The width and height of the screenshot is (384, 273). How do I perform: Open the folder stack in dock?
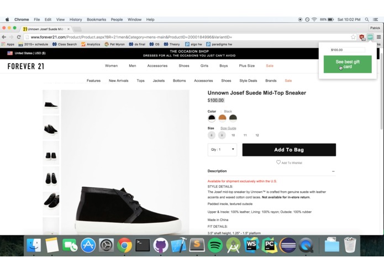pyautogui.click(x=332, y=245)
